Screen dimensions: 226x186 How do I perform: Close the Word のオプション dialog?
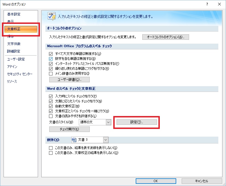point(219,4)
